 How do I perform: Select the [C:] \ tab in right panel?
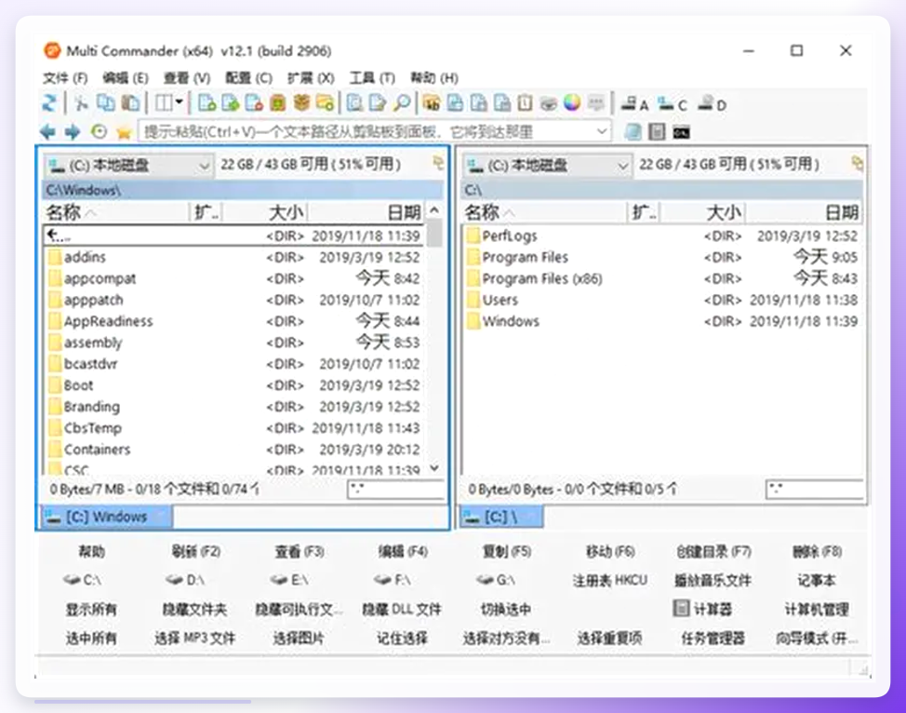pyautogui.click(x=501, y=517)
